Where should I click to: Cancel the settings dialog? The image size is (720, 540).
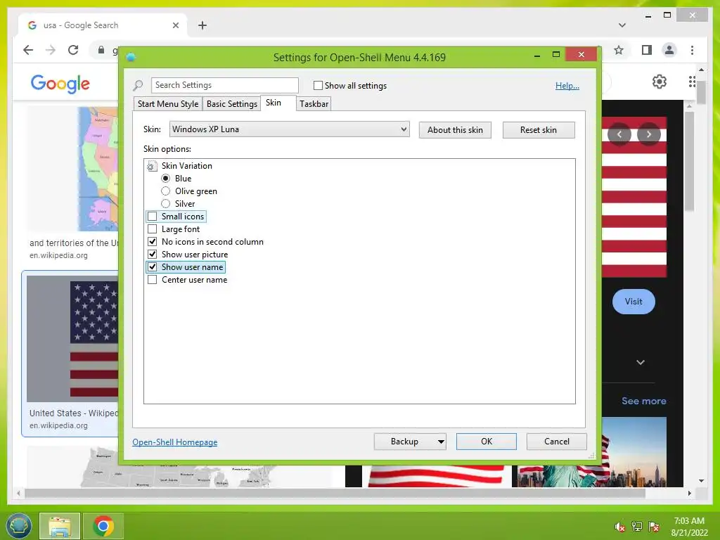(x=557, y=442)
